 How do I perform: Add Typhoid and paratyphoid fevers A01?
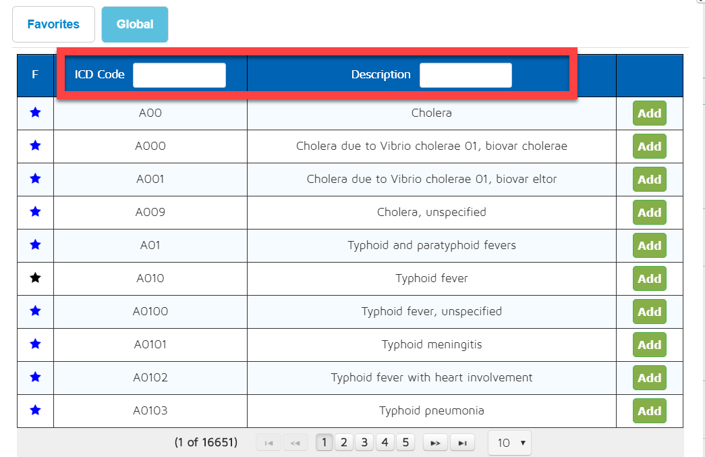(x=649, y=246)
